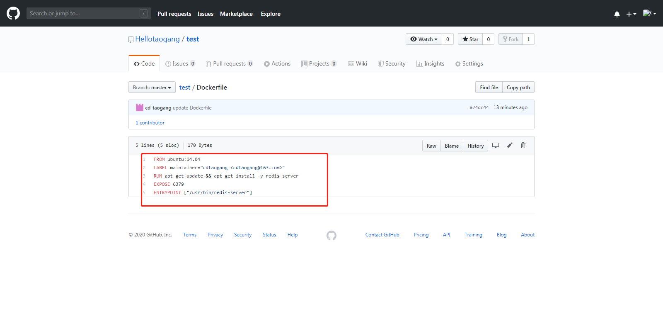
Task: Expand the Branch: master selector
Action: coord(152,87)
